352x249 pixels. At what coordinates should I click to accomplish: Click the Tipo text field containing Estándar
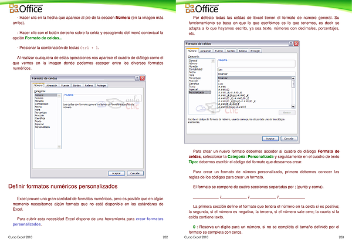point(256,74)
